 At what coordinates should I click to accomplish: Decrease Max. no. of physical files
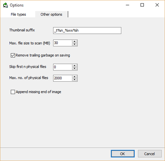coord(74,79)
